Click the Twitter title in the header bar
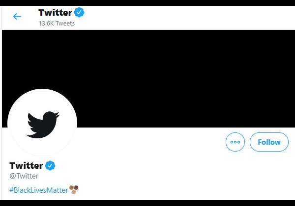The height and width of the screenshot is (206, 295). (x=55, y=12)
